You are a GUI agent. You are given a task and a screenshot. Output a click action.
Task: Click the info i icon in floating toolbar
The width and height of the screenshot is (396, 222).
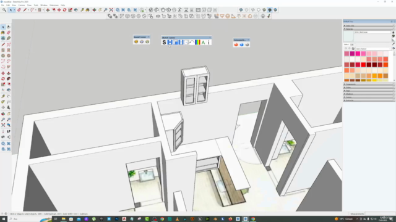(x=209, y=43)
